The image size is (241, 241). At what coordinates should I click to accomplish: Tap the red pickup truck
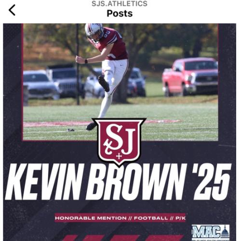point(190,77)
